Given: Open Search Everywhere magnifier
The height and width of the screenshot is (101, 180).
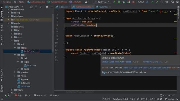Looking at the screenshot, I should (172, 2).
